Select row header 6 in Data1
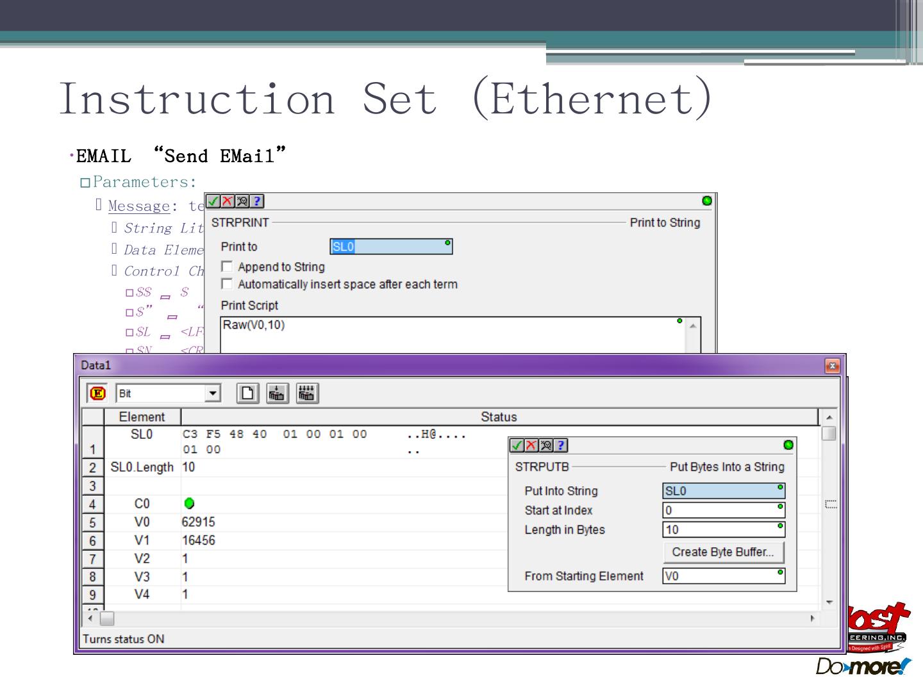923x692 pixels. pos(93,541)
